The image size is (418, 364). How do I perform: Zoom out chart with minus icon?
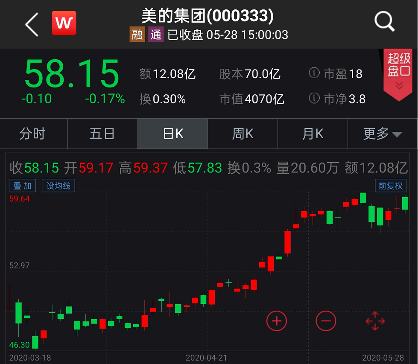(326, 321)
